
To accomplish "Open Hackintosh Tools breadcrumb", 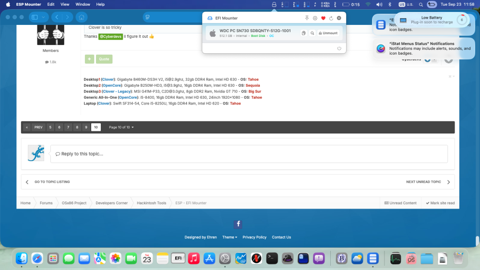I will click(x=152, y=203).
